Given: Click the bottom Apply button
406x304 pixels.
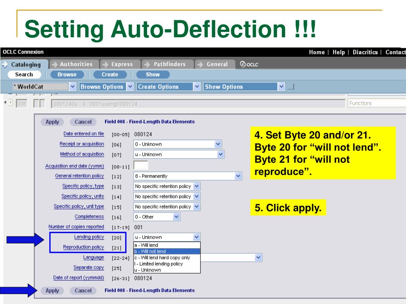Looking at the screenshot, I should point(52,291).
